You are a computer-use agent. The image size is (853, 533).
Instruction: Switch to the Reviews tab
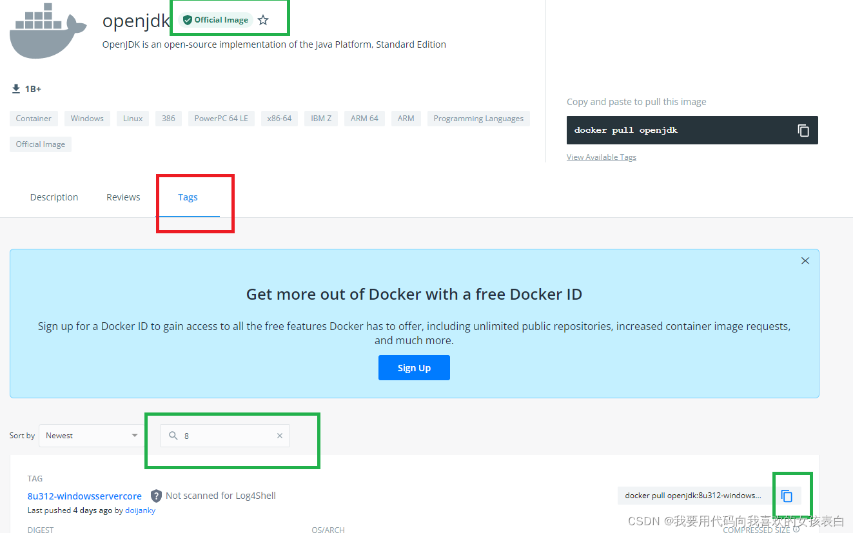click(123, 197)
